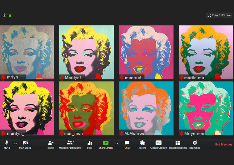Screen dimensions: 234x165
Task: Click muted mic icon beside monroe!
Action: tap(122, 78)
